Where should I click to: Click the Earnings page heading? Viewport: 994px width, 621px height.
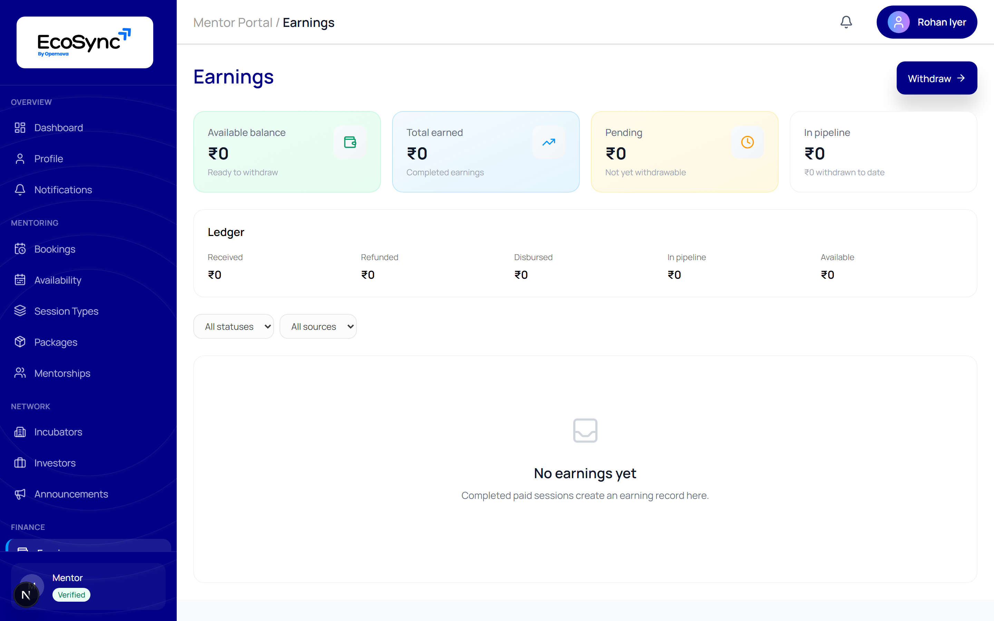coord(233,77)
